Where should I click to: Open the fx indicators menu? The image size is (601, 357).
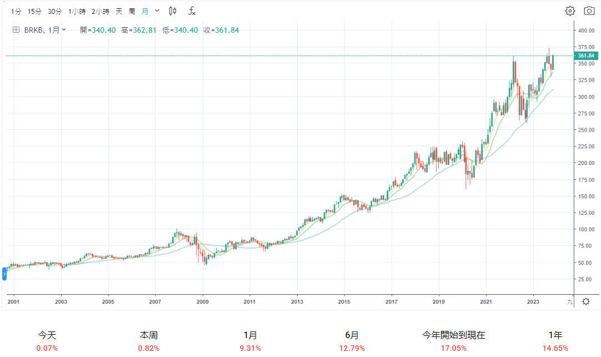192,11
